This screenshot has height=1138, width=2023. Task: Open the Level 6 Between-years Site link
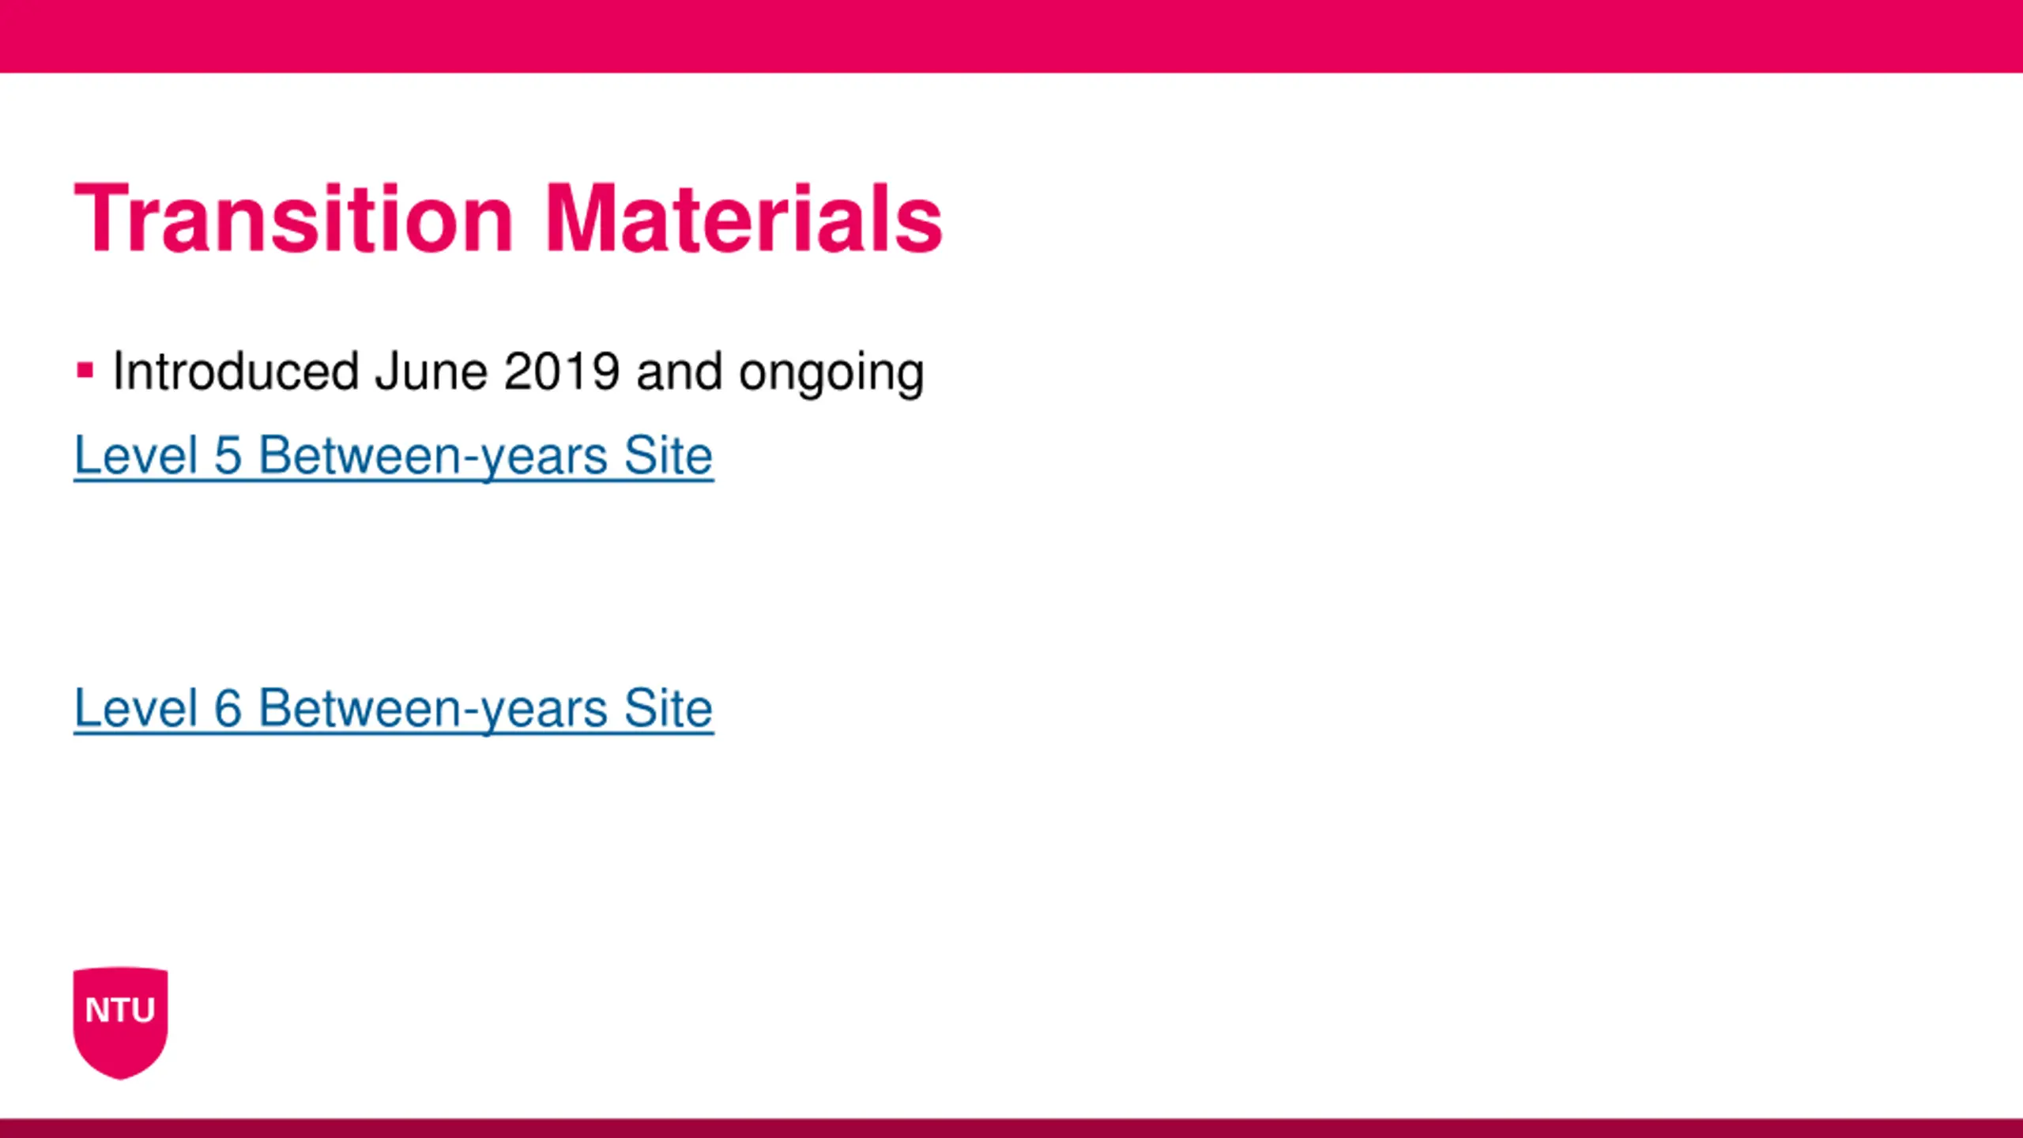393,708
